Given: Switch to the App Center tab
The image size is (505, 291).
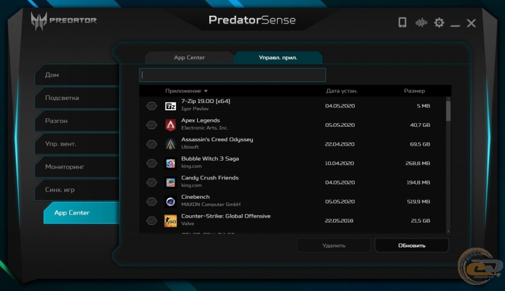Looking at the screenshot, I should click(189, 58).
